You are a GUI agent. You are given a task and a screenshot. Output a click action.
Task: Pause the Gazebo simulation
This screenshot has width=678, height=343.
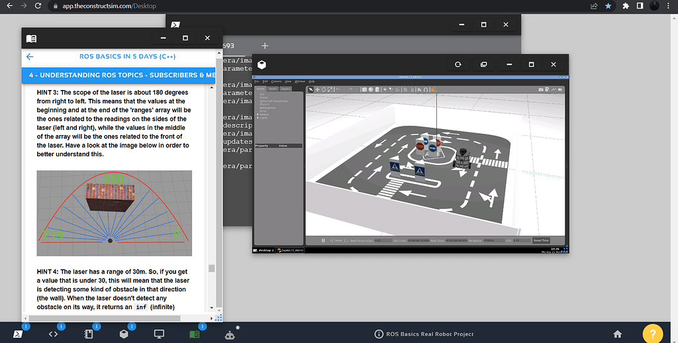click(x=323, y=240)
